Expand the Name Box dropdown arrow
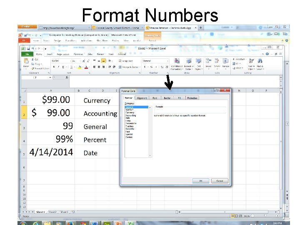This screenshot has height=225, width=300. (50, 77)
